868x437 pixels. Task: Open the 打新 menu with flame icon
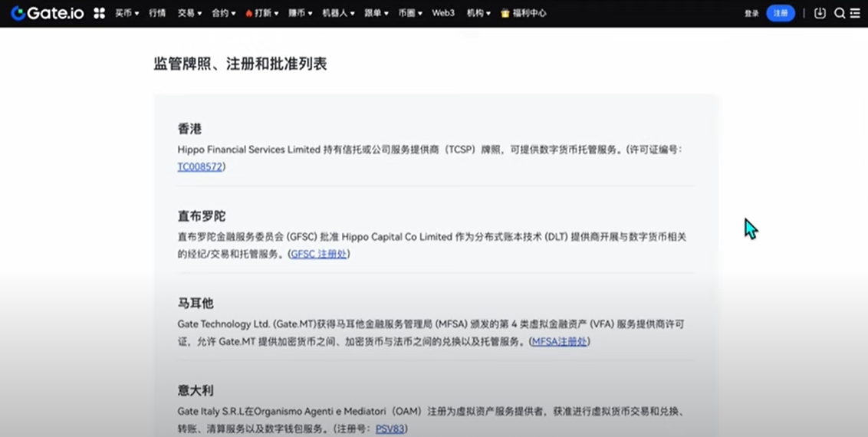click(x=261, y=13)
